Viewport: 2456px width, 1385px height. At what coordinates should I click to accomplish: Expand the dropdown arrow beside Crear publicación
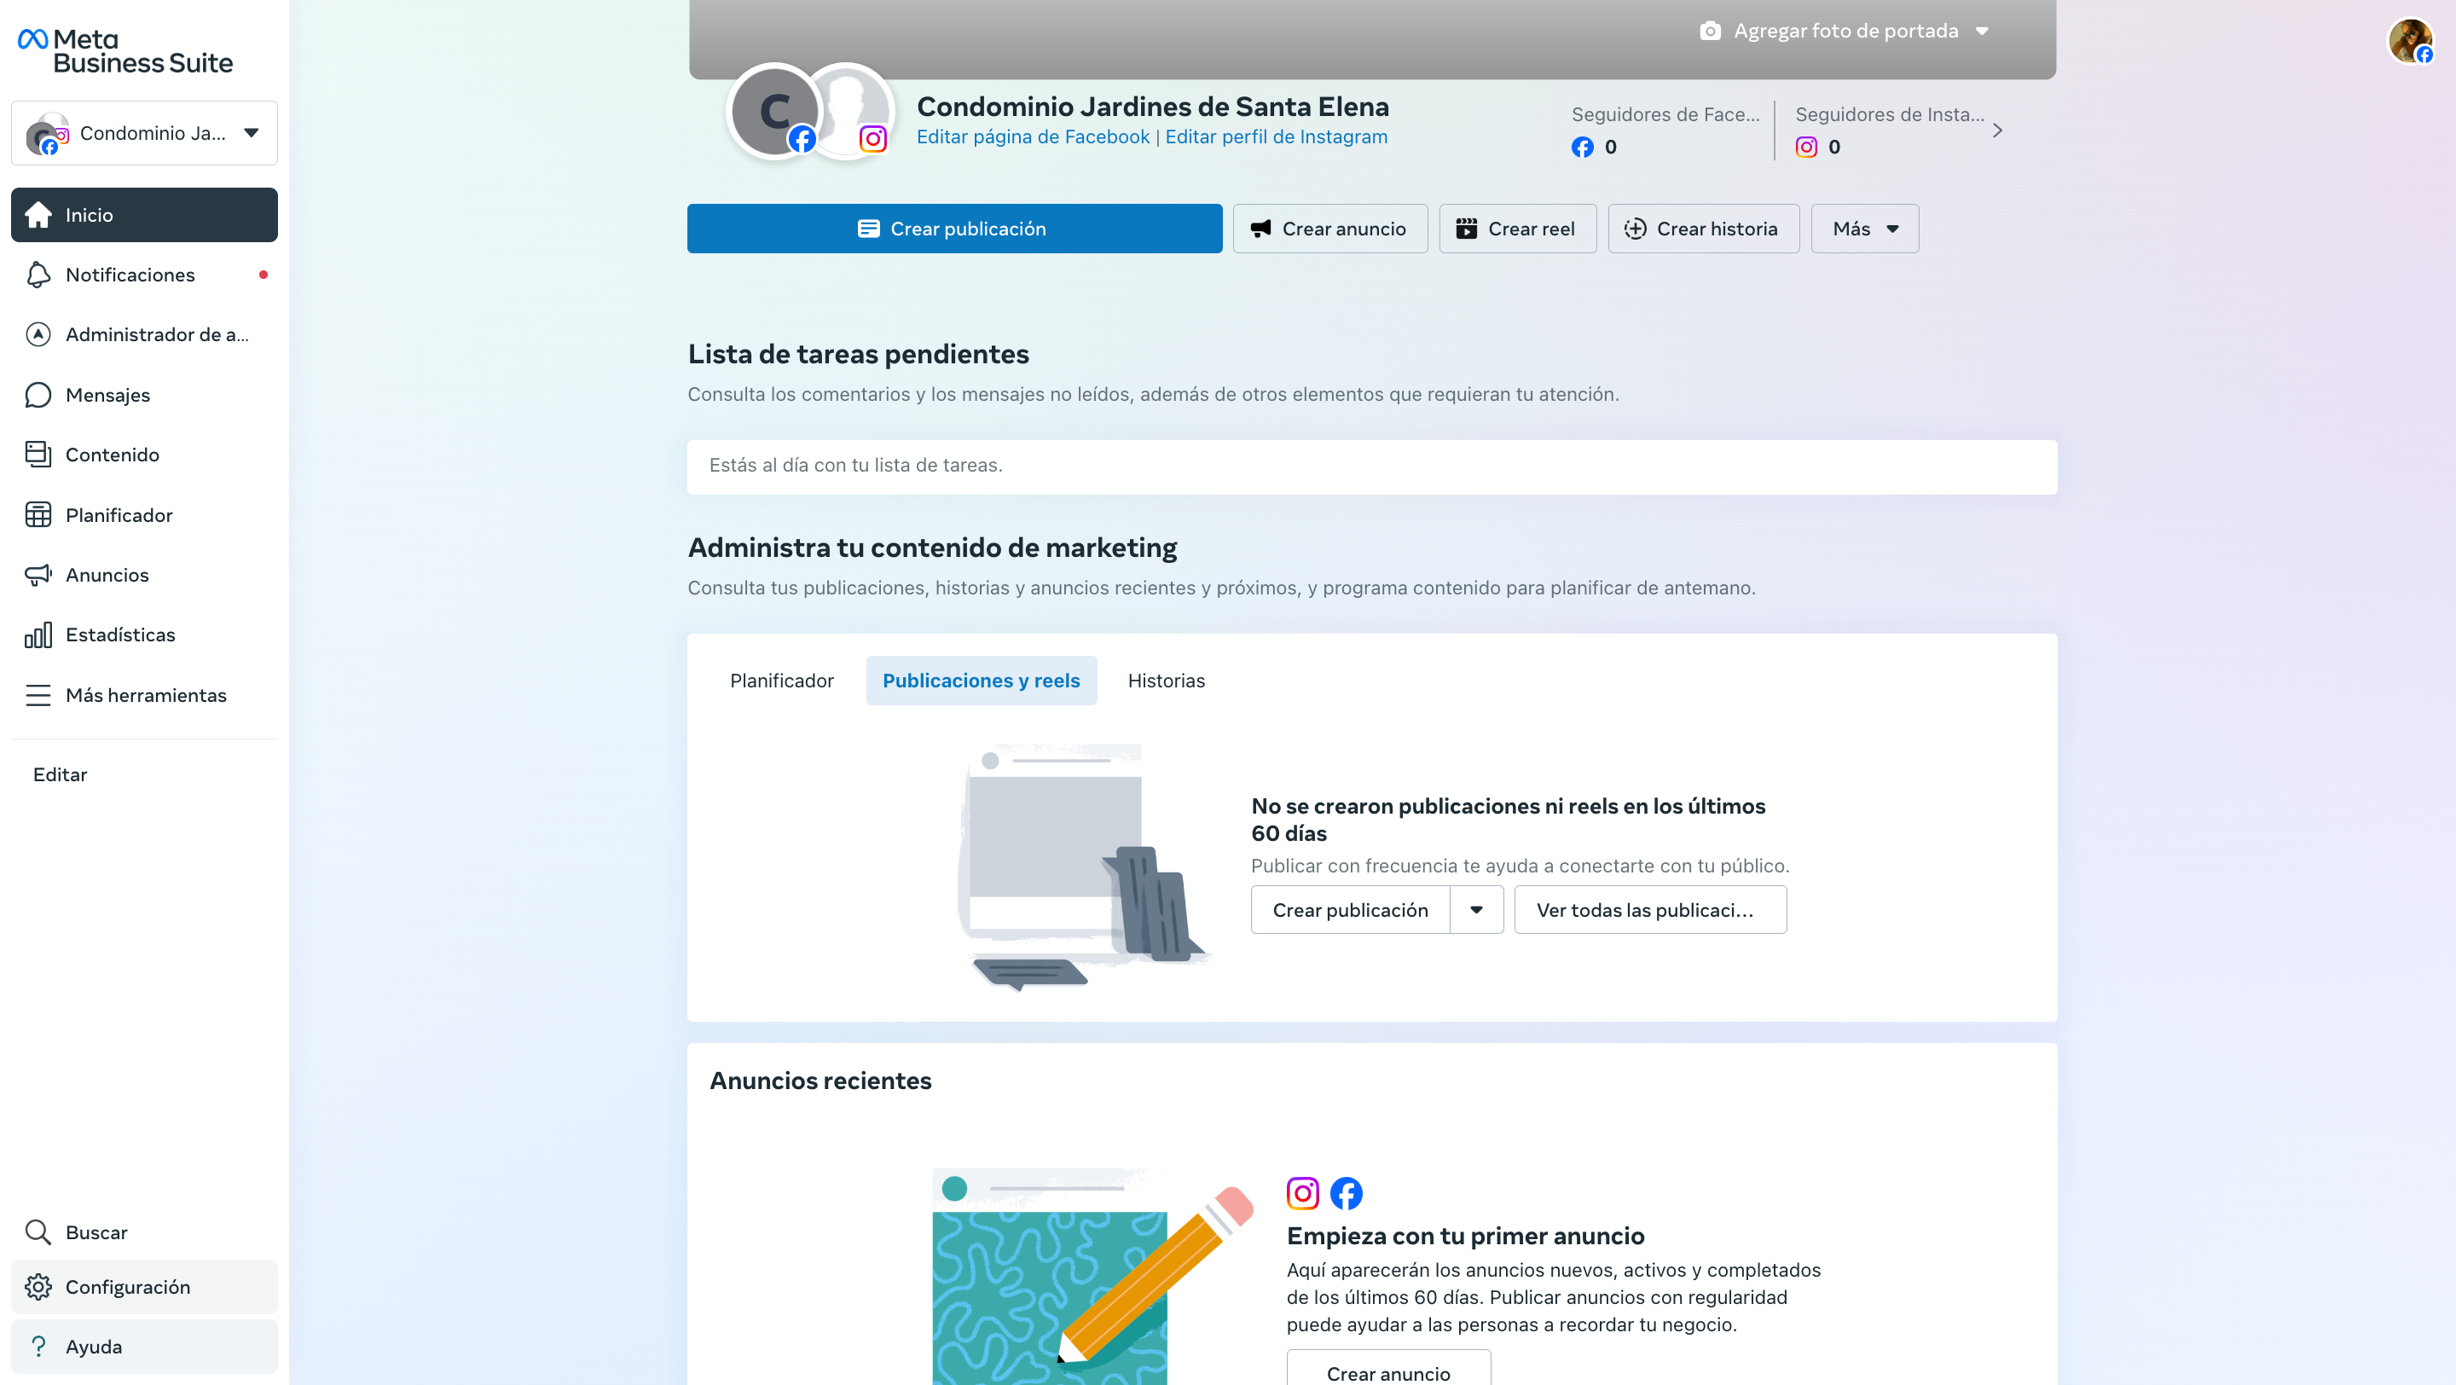1477,909
